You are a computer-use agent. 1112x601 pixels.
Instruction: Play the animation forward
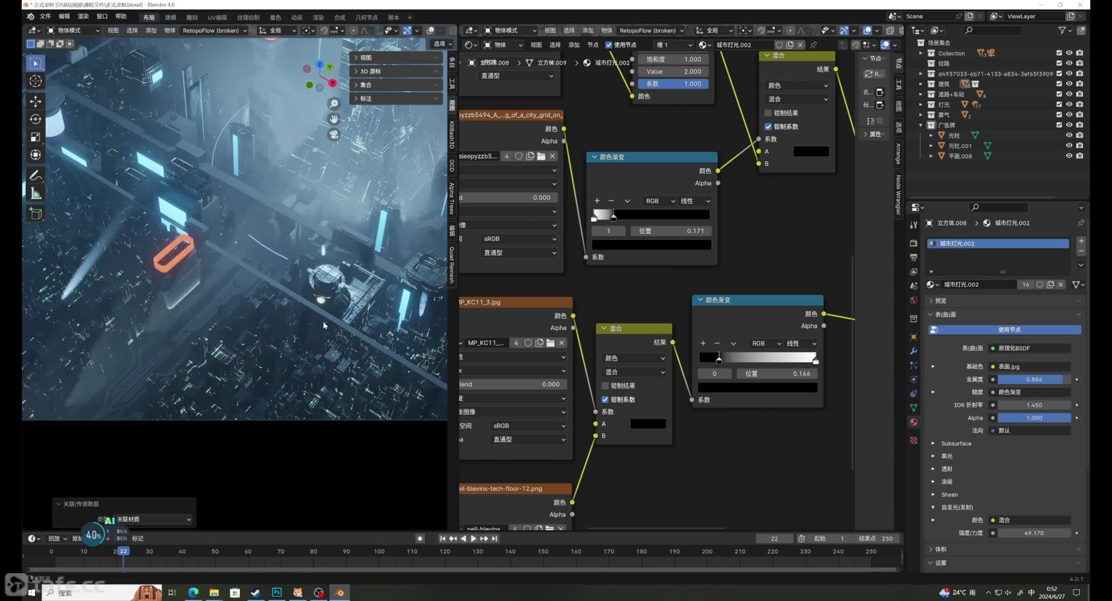[x=473, y=538]
